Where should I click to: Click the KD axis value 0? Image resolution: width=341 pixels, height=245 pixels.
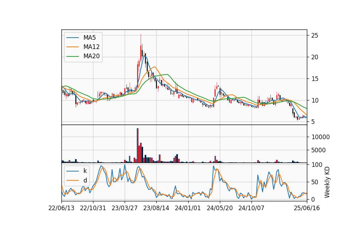pos(313,199)
